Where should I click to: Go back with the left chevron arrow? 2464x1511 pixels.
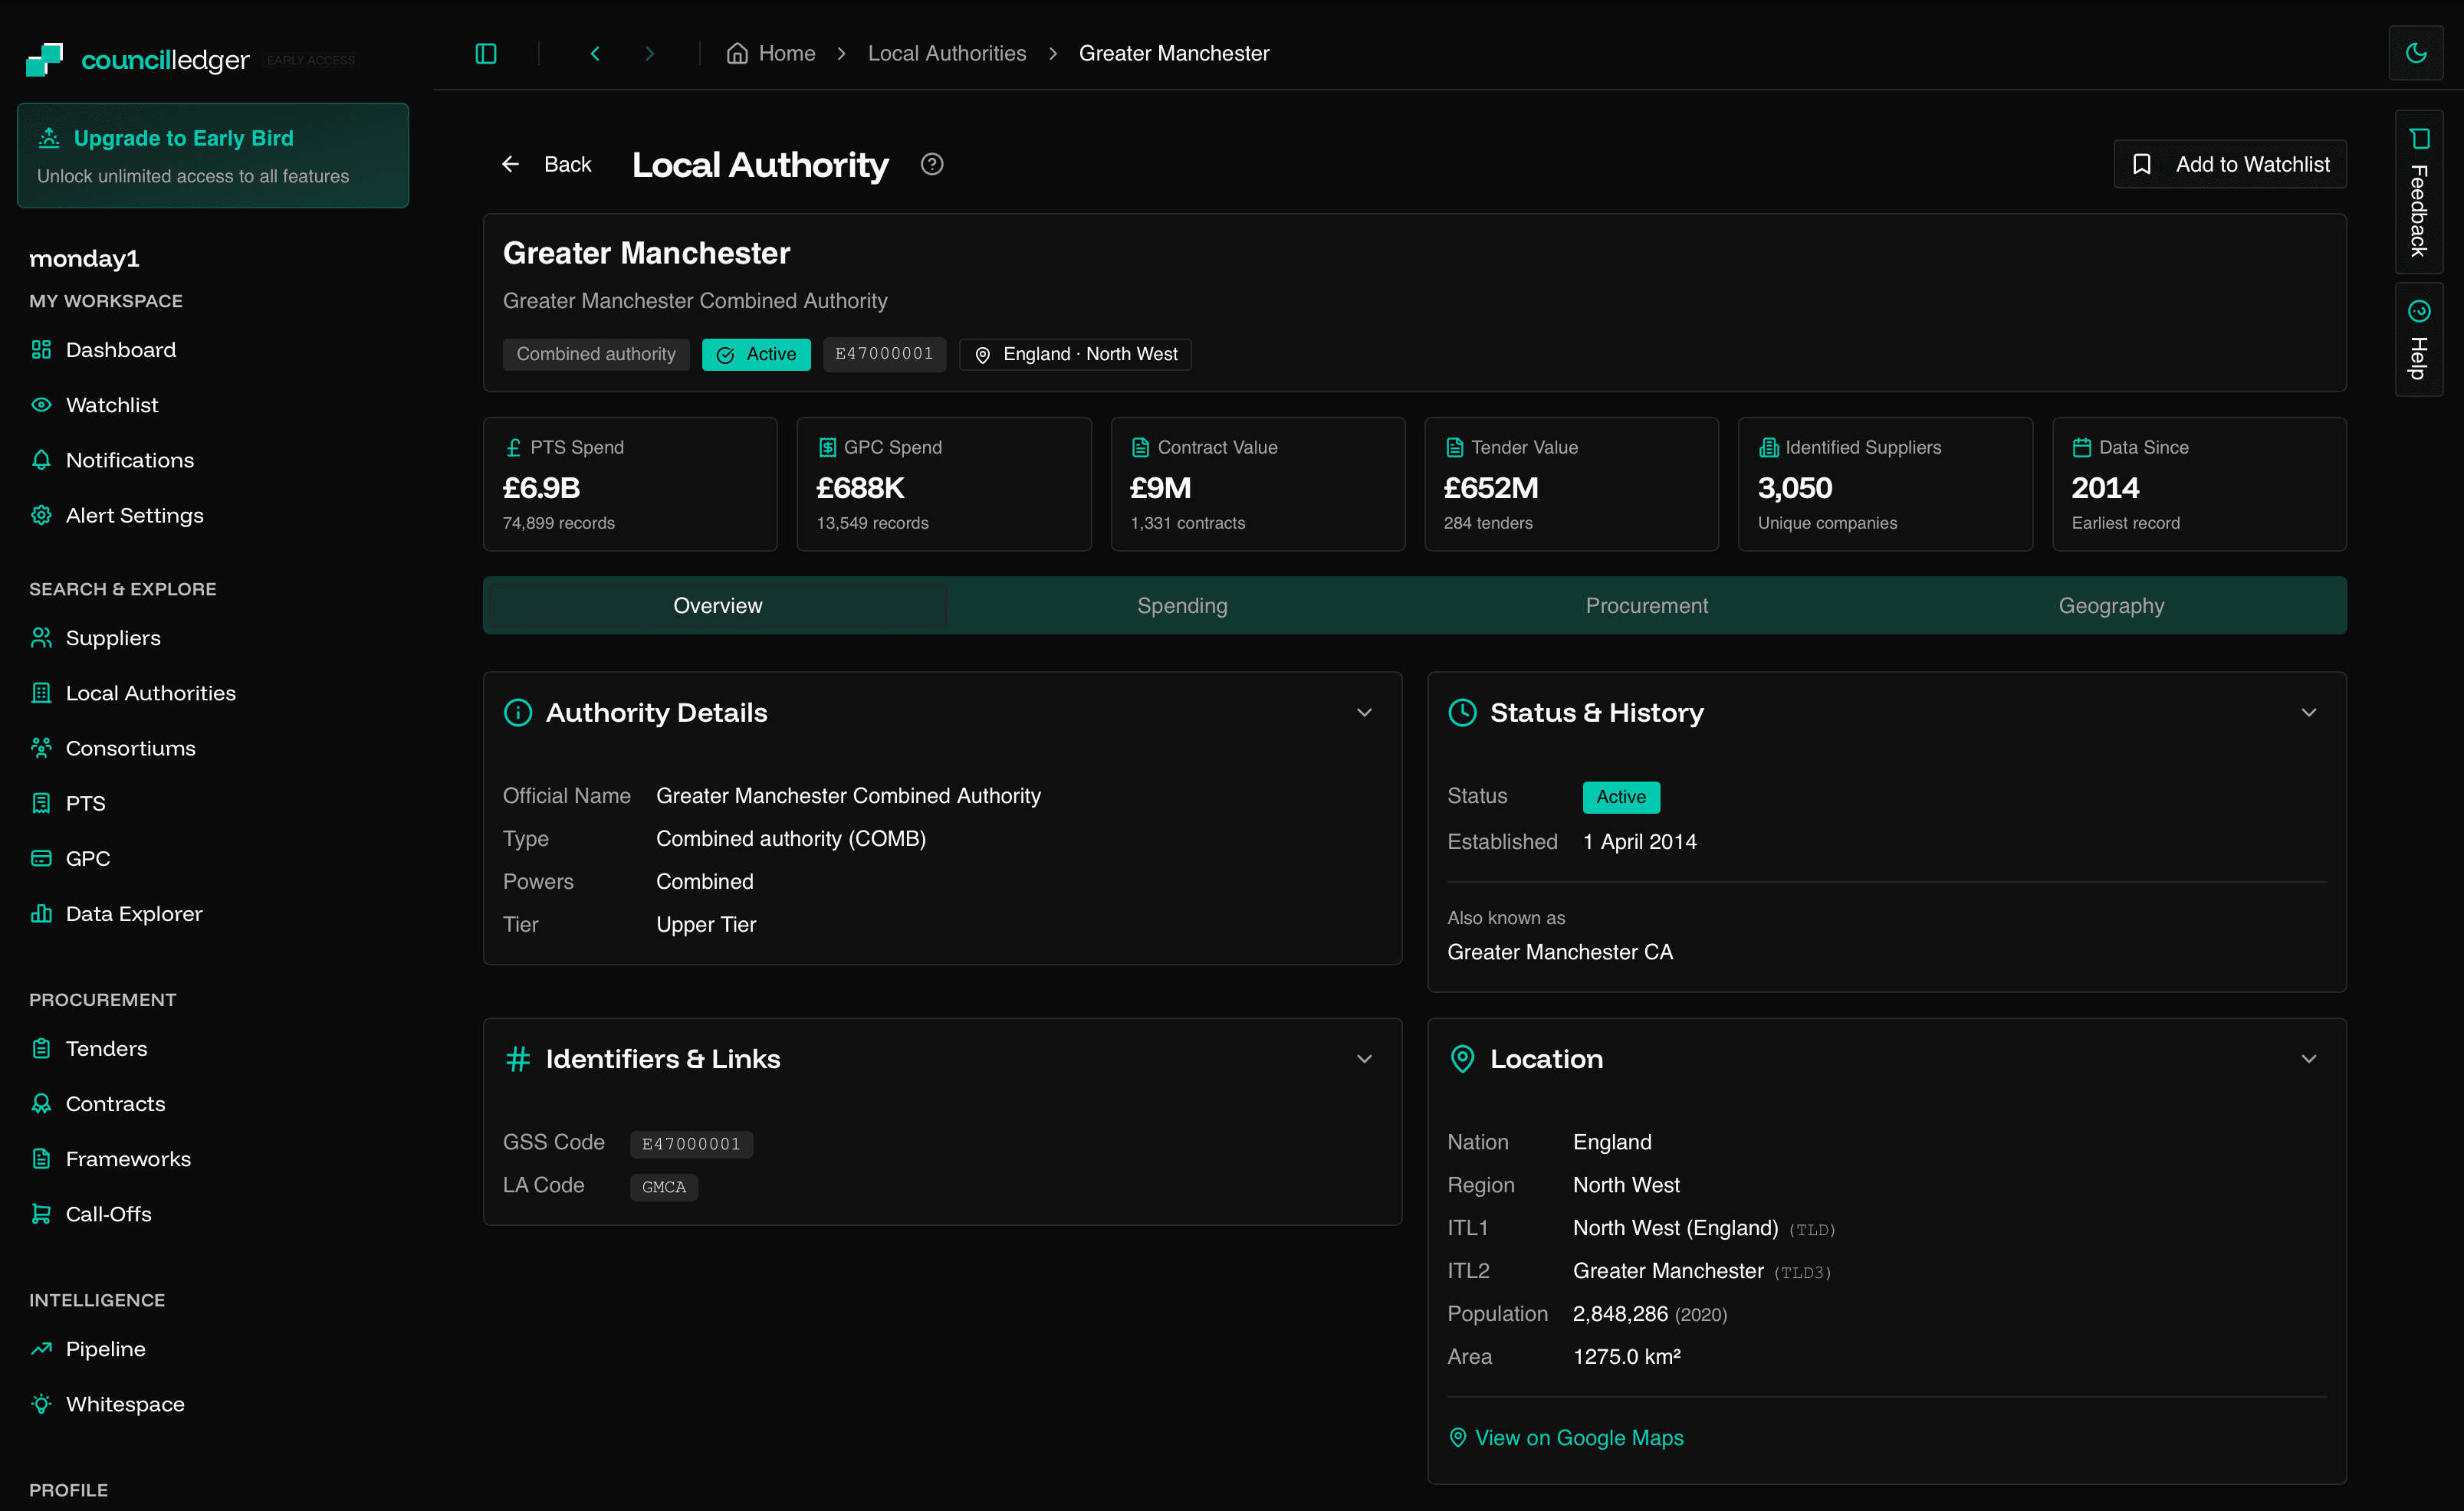tap(595, 53)
